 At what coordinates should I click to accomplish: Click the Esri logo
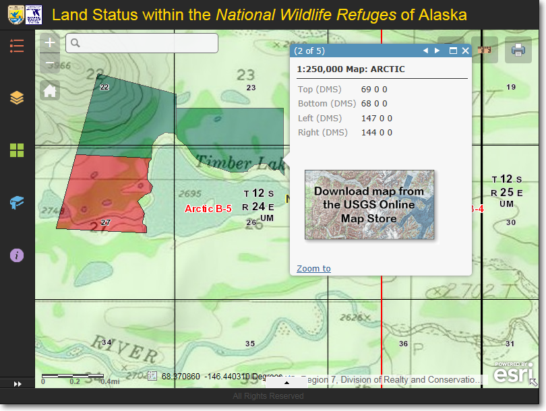[x=512, y=373]
